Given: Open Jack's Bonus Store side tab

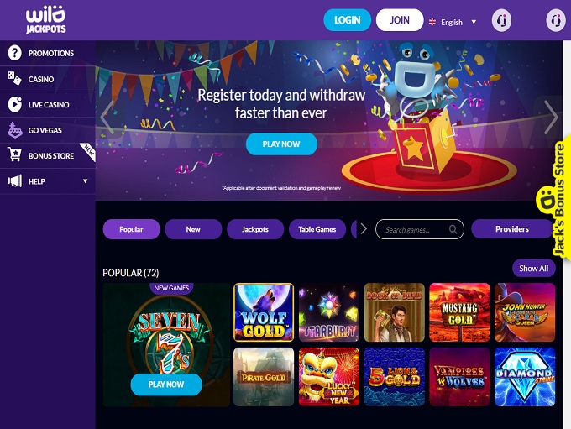Looking at the screenshot, I should [x=560, y=198].
